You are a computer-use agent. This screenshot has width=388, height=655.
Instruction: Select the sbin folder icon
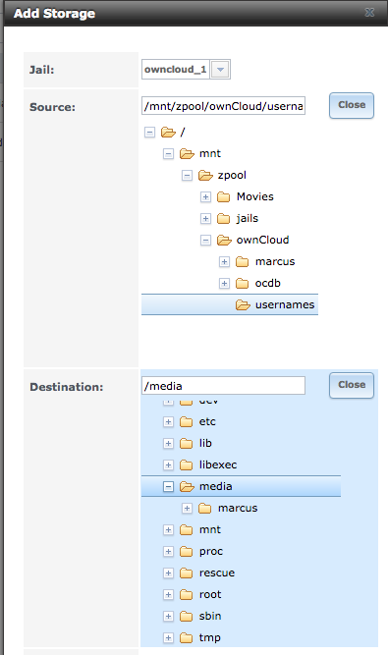187,616
